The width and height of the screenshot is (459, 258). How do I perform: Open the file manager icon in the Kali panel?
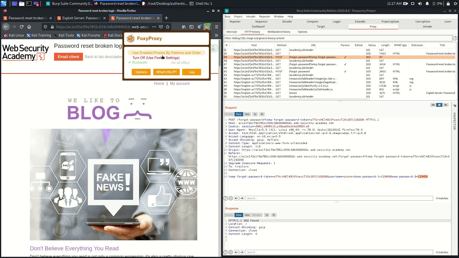point(22,4)
